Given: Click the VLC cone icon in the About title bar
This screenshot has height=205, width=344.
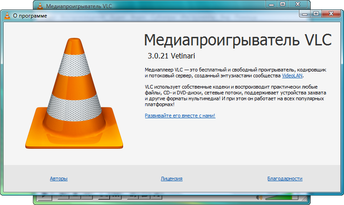Looking at the screenshot, I should (x=8, y=16).
